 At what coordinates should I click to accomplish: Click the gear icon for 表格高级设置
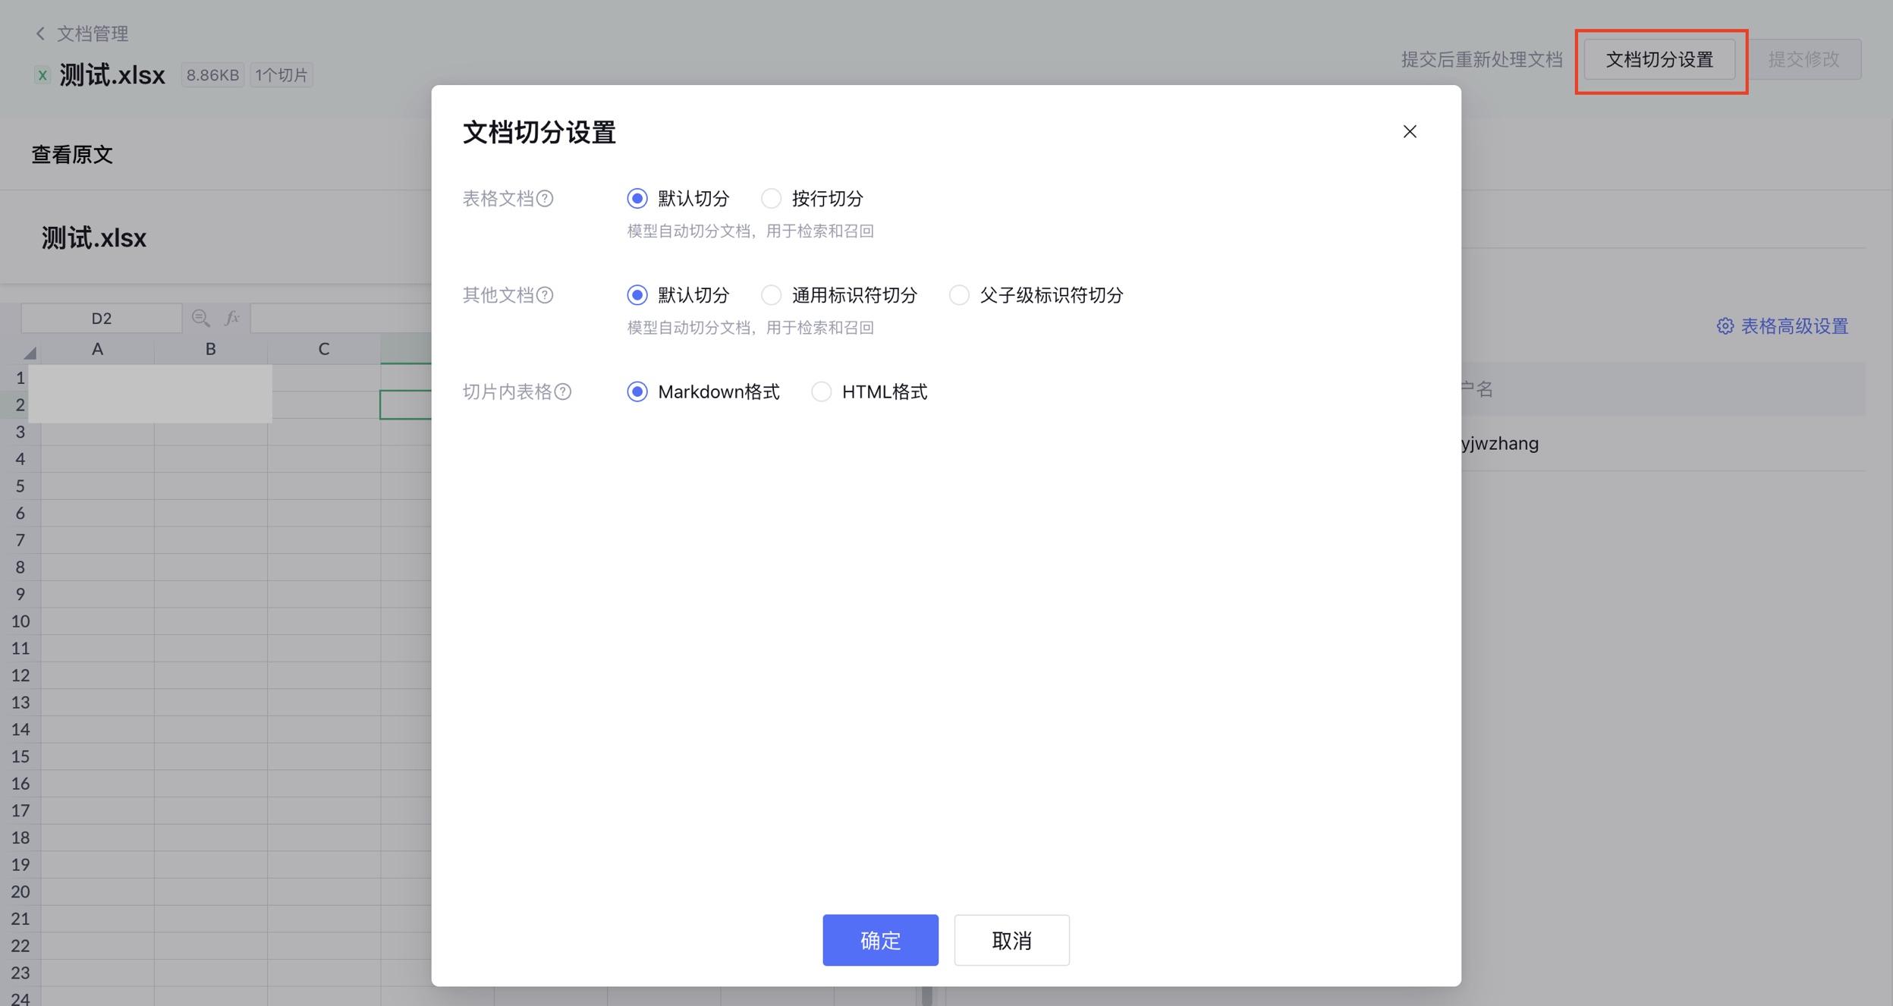coord(1725,326)
